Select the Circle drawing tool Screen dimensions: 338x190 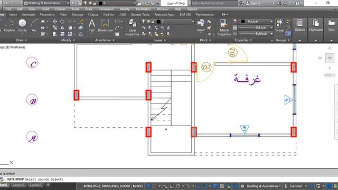(x=22, y=26)
